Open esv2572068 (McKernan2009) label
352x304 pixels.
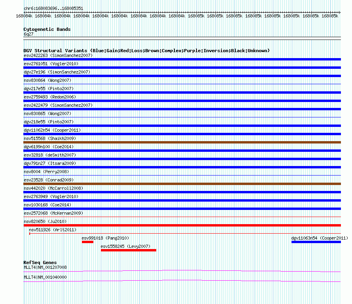click(53, 213)
